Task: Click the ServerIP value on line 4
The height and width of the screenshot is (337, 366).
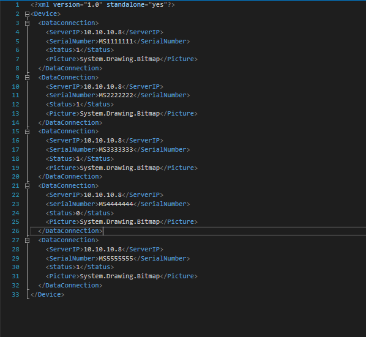Action: (x=103, y=32)
